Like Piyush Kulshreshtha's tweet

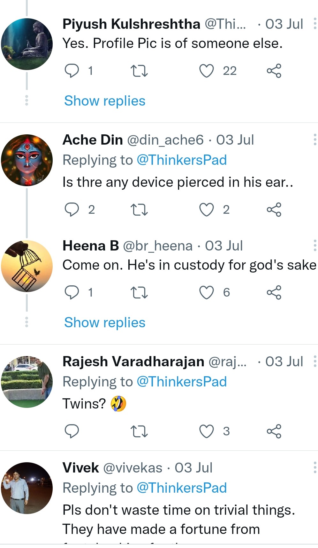207,71
